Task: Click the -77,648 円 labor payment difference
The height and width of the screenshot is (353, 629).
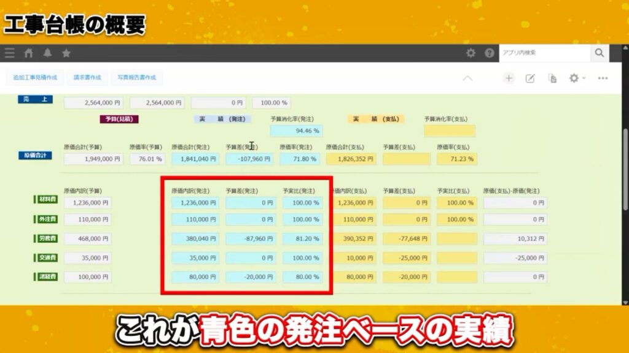Action: coord(407,238)
